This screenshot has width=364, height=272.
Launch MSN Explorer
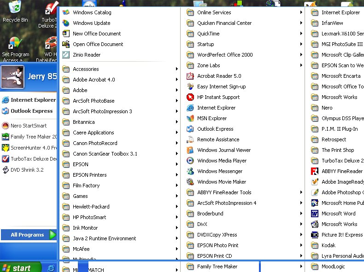tap(207, 118)
